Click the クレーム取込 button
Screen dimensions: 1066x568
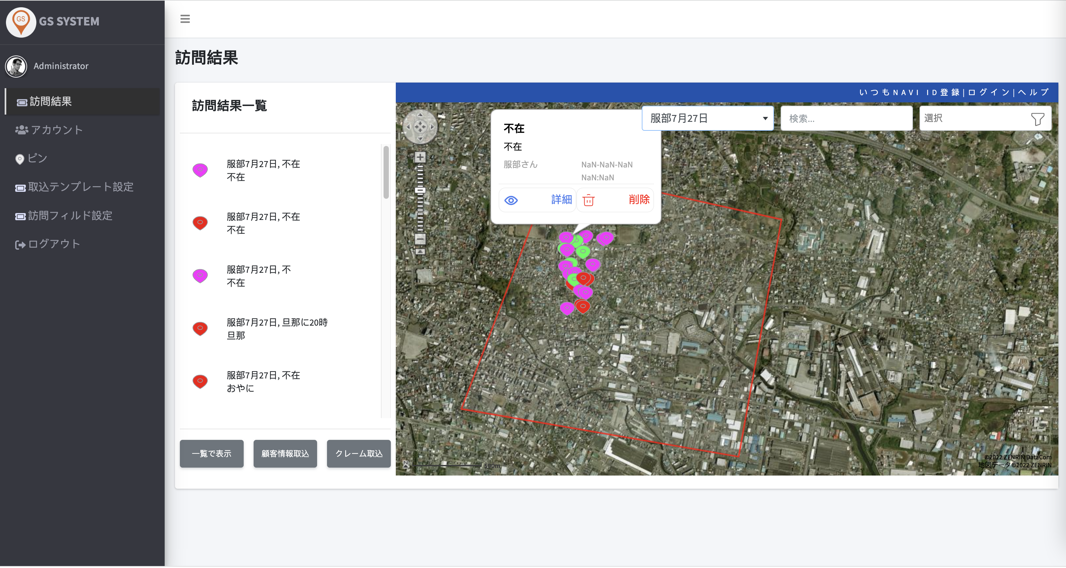(x=359, y=453)
